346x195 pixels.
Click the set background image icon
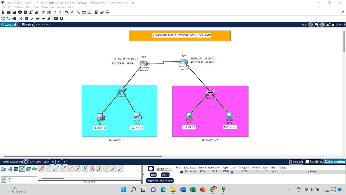[328, 25]
